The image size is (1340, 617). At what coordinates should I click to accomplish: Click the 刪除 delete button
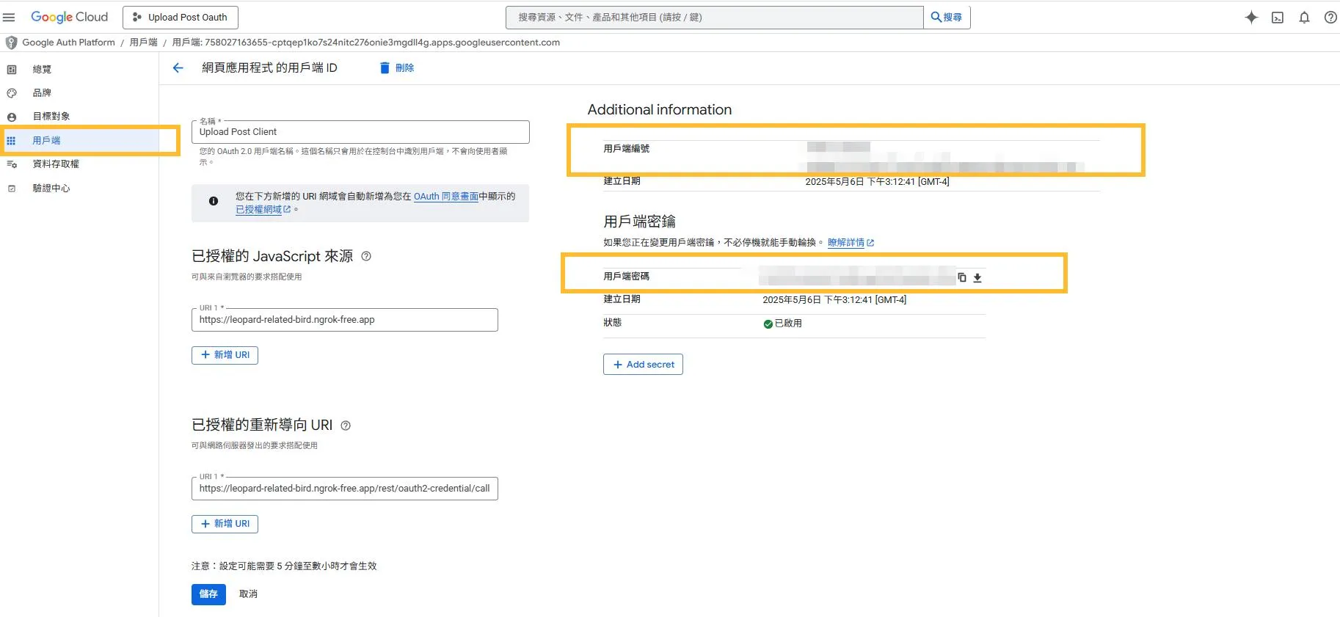[397, 68]
